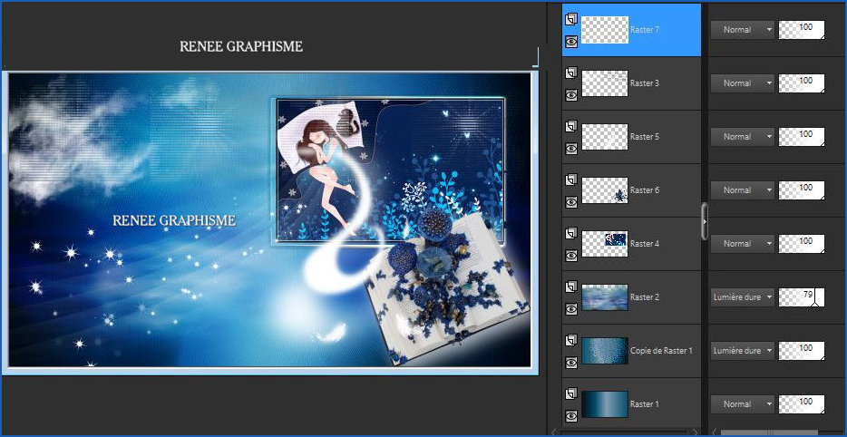Open blend mode dropdown for Raster 1
This screenshot has width=847, height=437.
(x=742, y=404)
